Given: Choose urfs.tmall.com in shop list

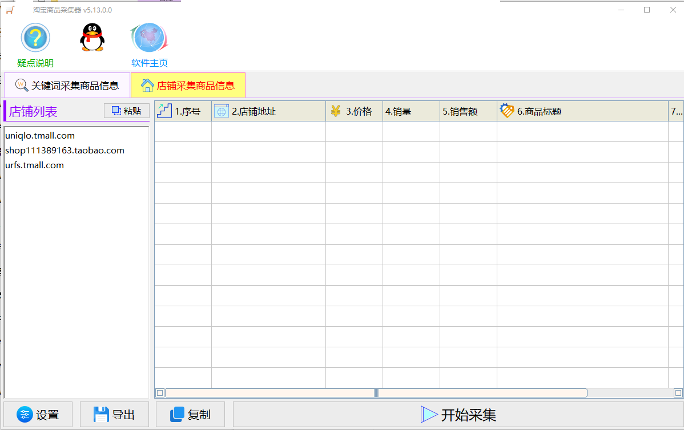Looking at the screenshot, I should [34, 165].
